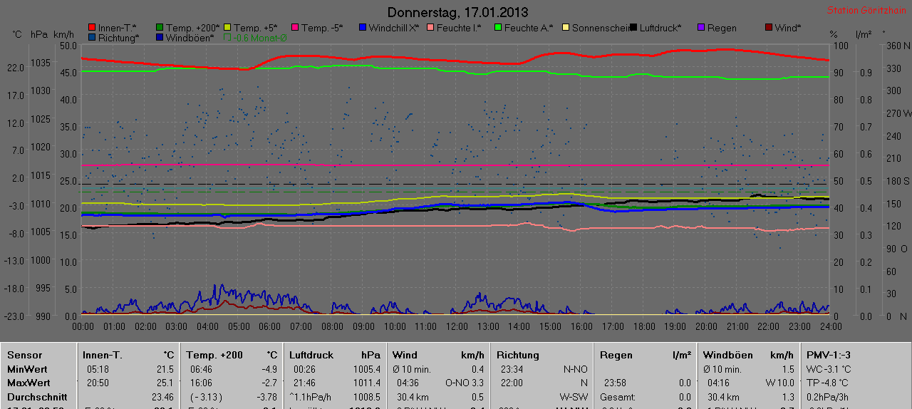
Task: Click the dark green Temp. +200 swatch
Action: [x=159, y=28]
